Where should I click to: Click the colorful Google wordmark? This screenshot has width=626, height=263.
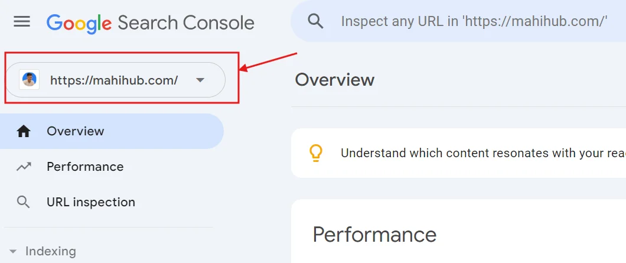pos(79,22)
